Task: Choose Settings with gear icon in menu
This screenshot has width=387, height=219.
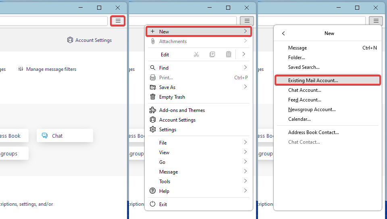Action: (x=167, y=130)
